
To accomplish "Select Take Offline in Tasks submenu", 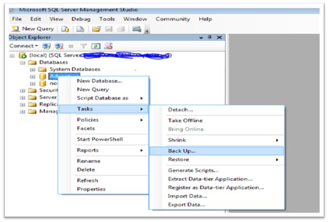I will (x=185, y=121).
